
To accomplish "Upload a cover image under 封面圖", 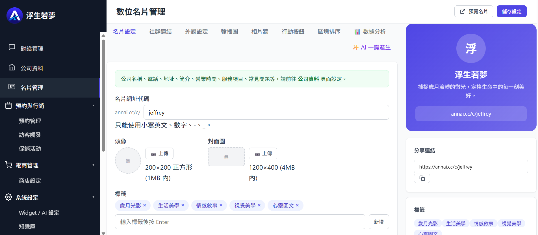I will tap(263, 154).
